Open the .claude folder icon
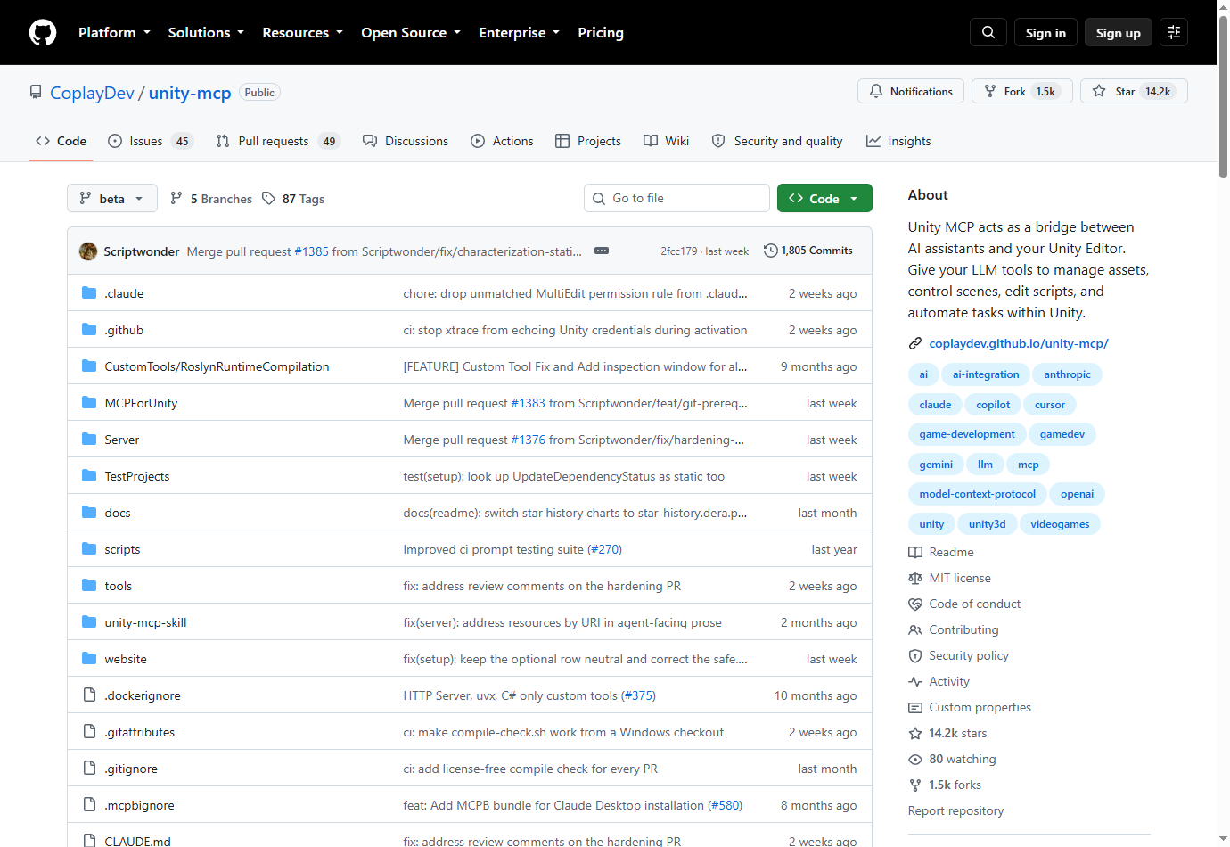This screenshot has height=847, width=1230. pos(89,293)
